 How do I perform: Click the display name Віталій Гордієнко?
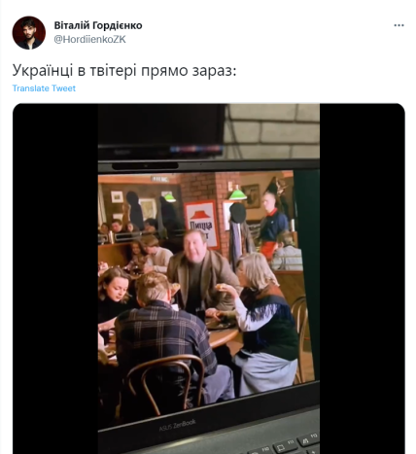(x=98, y=25)
